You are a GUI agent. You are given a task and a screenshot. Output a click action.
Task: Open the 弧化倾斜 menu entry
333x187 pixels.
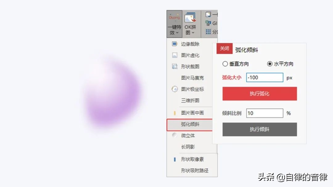pyautogui.click(x=190, y=125)
